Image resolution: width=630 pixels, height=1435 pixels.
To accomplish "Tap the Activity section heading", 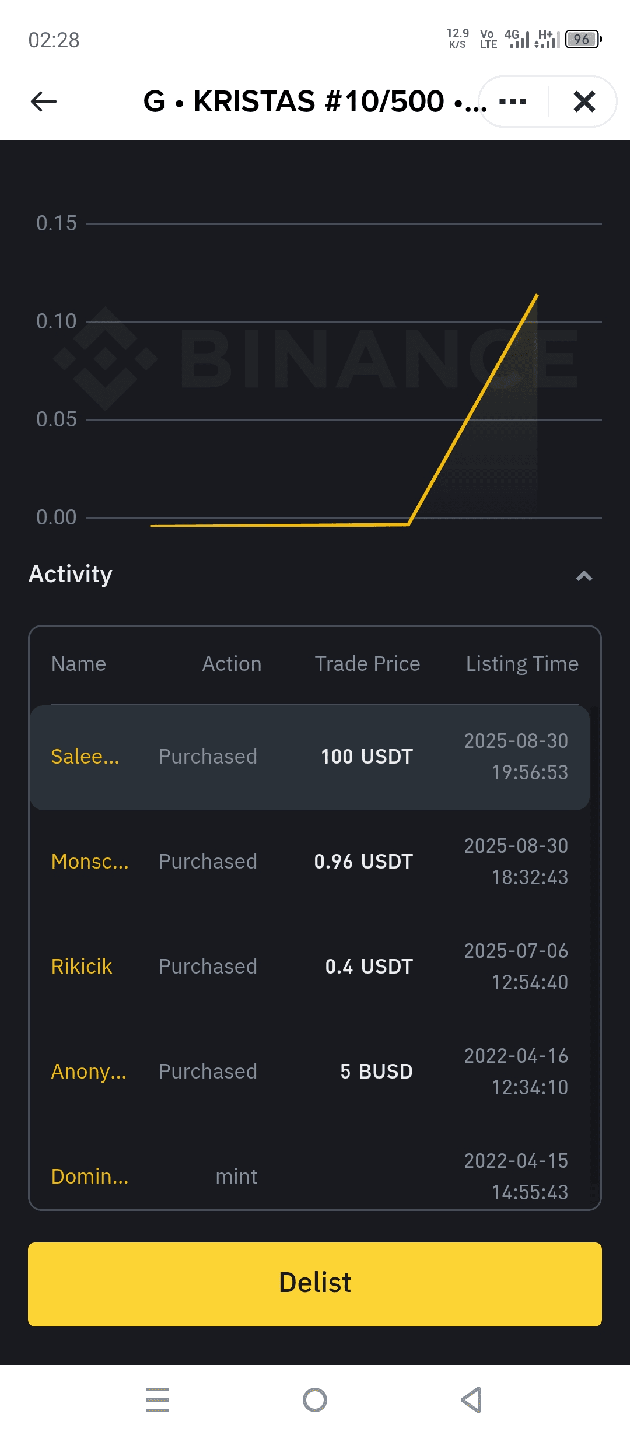I will click(x=71, y=575).
